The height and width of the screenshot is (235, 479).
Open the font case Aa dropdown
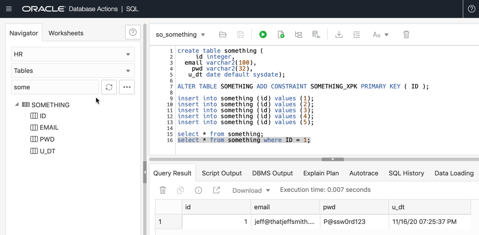click(x=380, y=34)
